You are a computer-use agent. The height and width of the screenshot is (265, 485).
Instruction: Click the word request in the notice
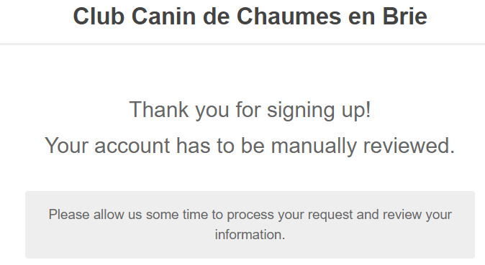330,215
